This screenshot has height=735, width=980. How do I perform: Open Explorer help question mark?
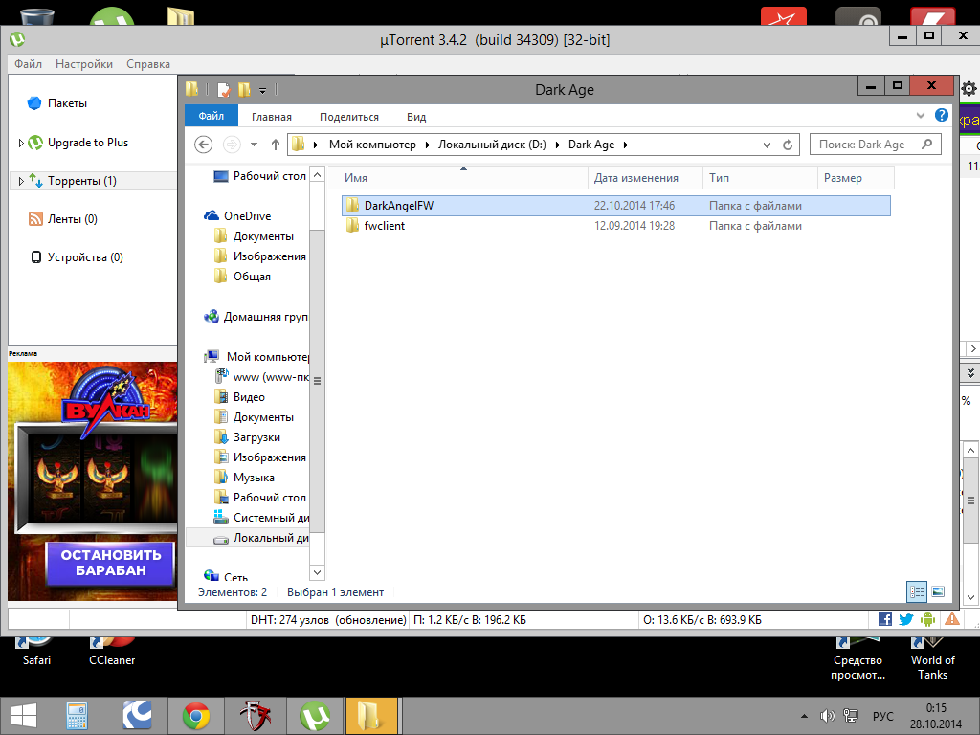tap(942, 116)
